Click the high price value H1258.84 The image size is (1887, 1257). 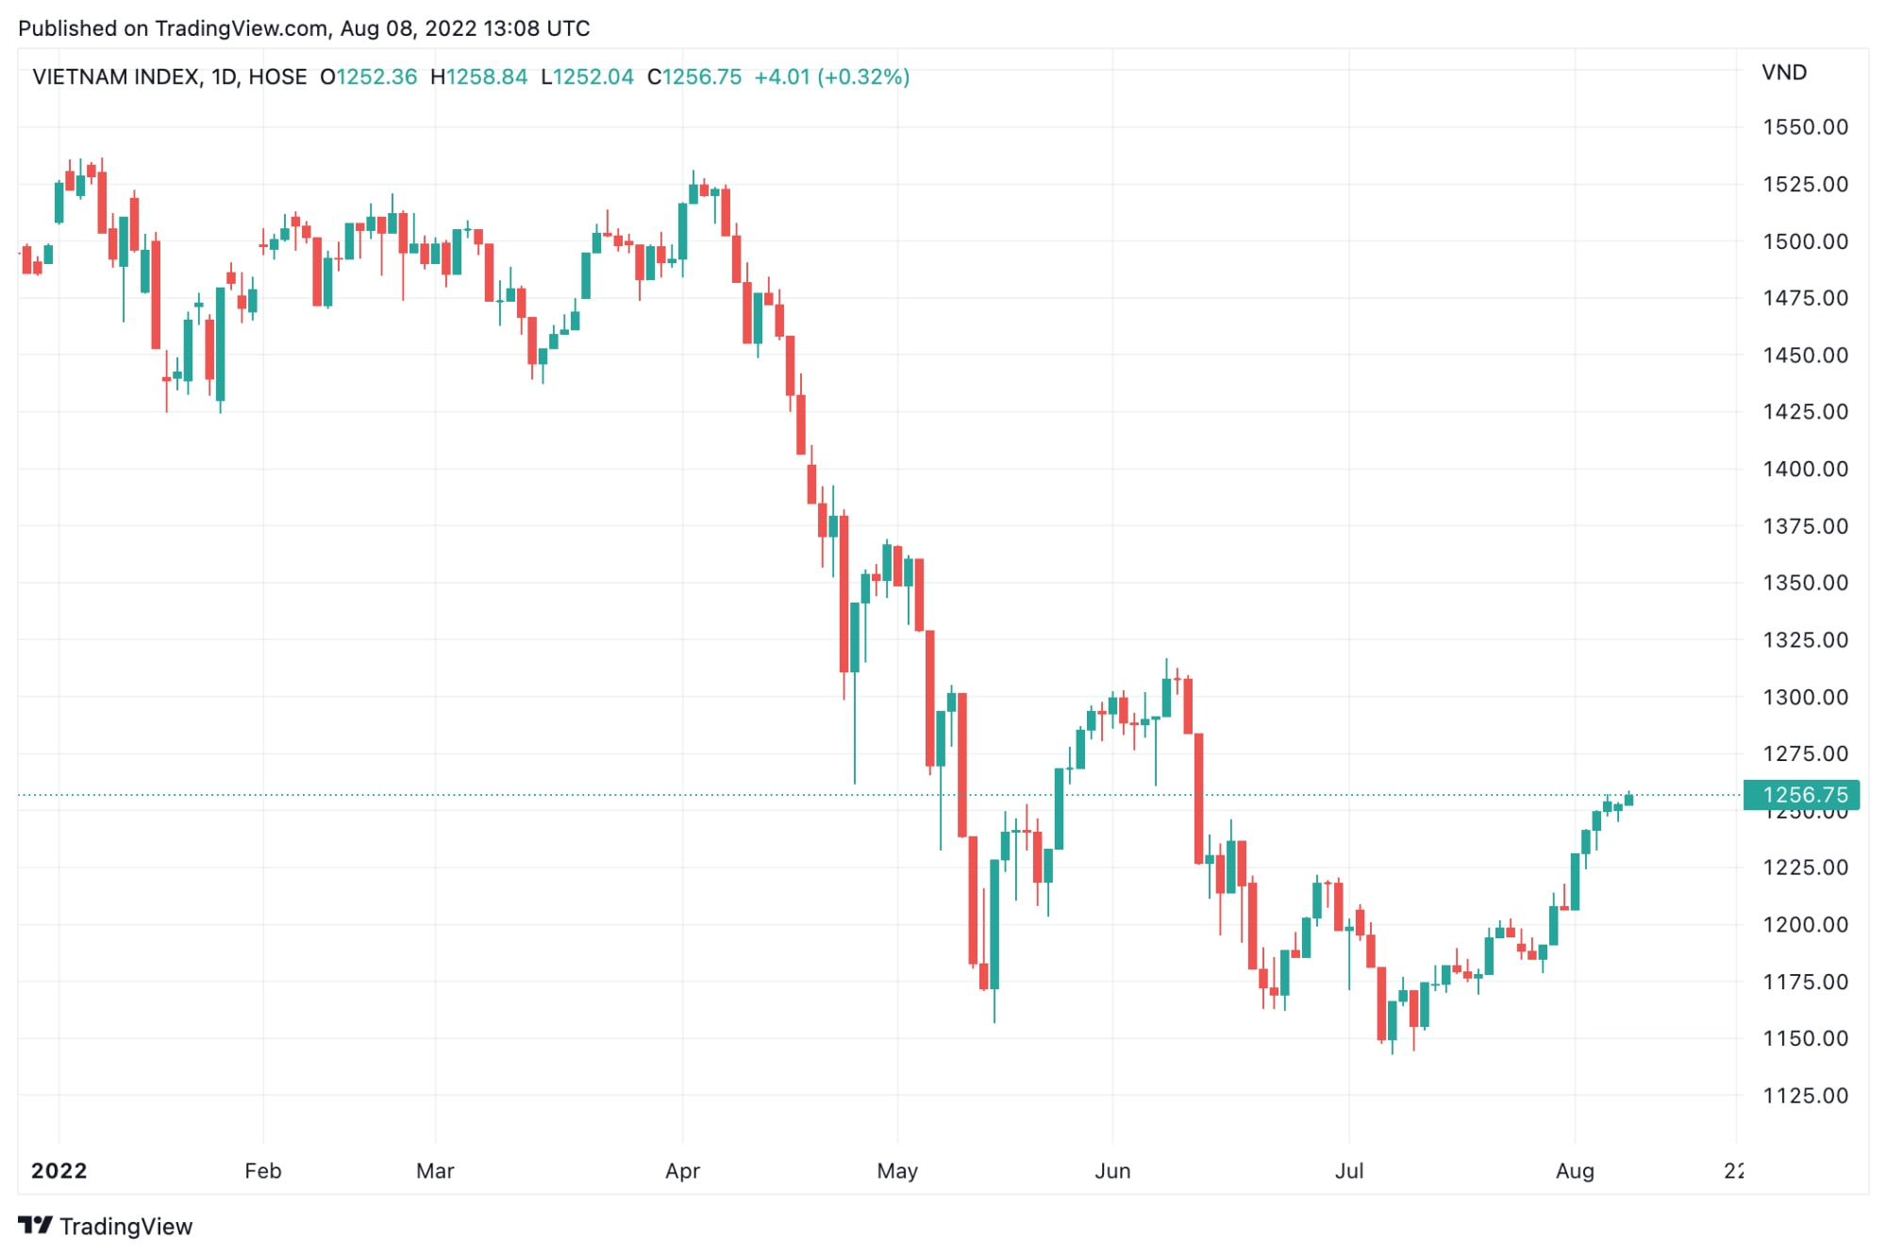point(478,77)
